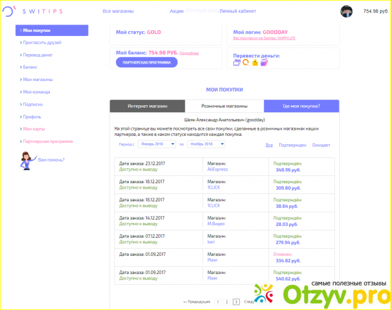Switch to the Интернет магазин tab
391x310 pixels.
point(147,106)
